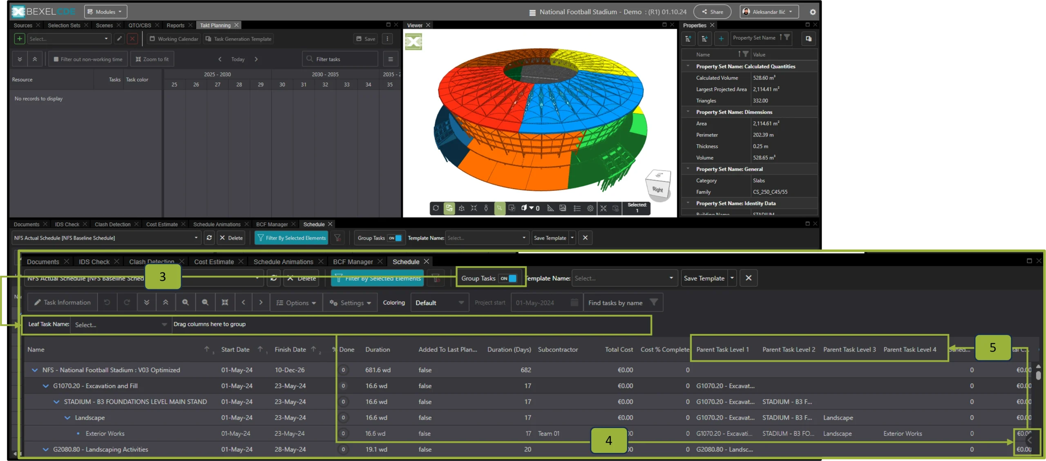
Task: Expand all rows in Takt Planning resource list
Action: pos(20,59)
